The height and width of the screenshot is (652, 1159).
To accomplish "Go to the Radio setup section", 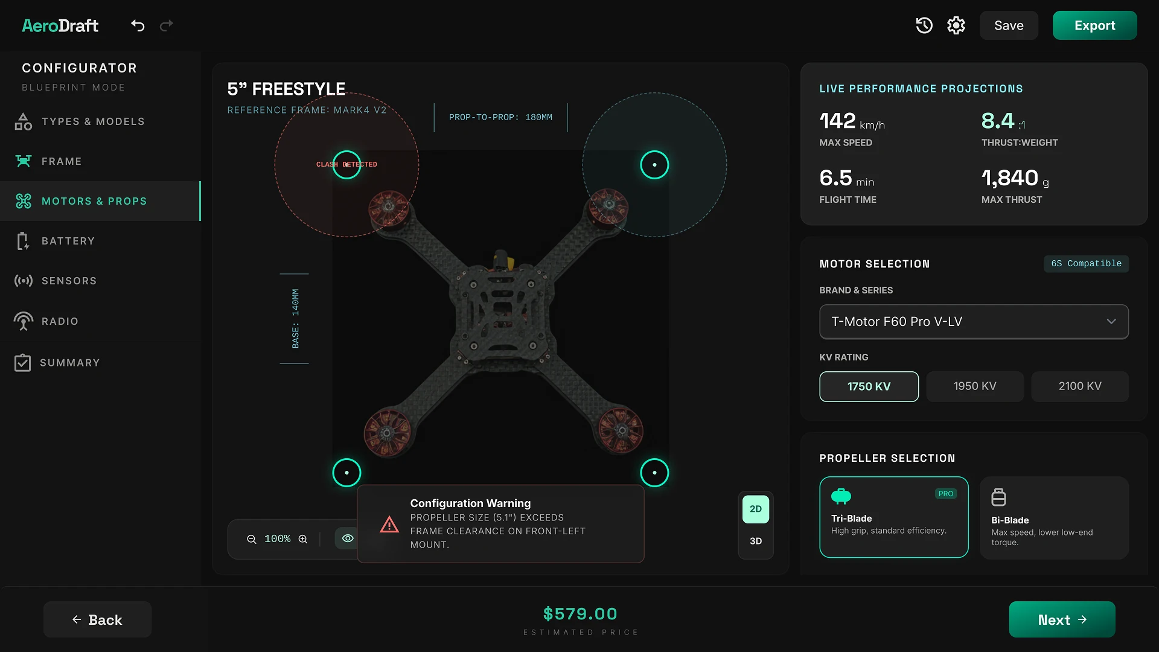I will coord(60,321).
